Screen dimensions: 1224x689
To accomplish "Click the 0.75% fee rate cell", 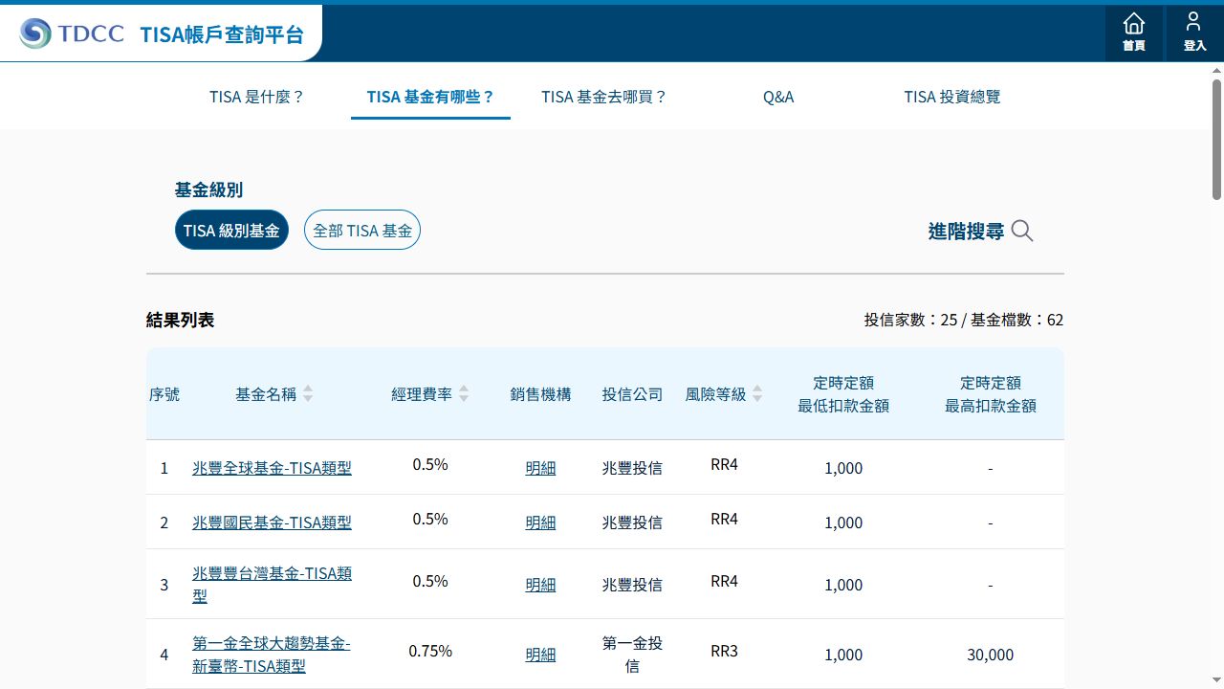I will point(430,651).
